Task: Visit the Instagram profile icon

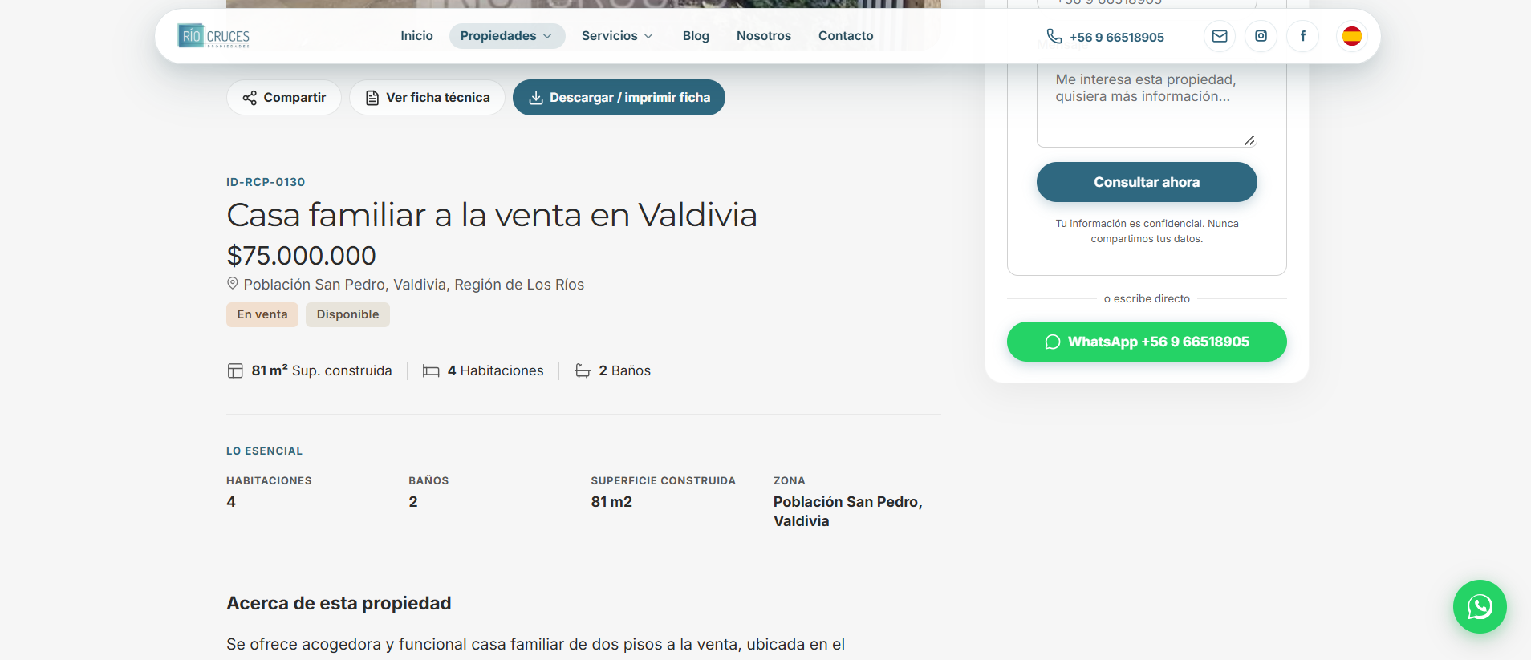Action: pos(1261,36)
